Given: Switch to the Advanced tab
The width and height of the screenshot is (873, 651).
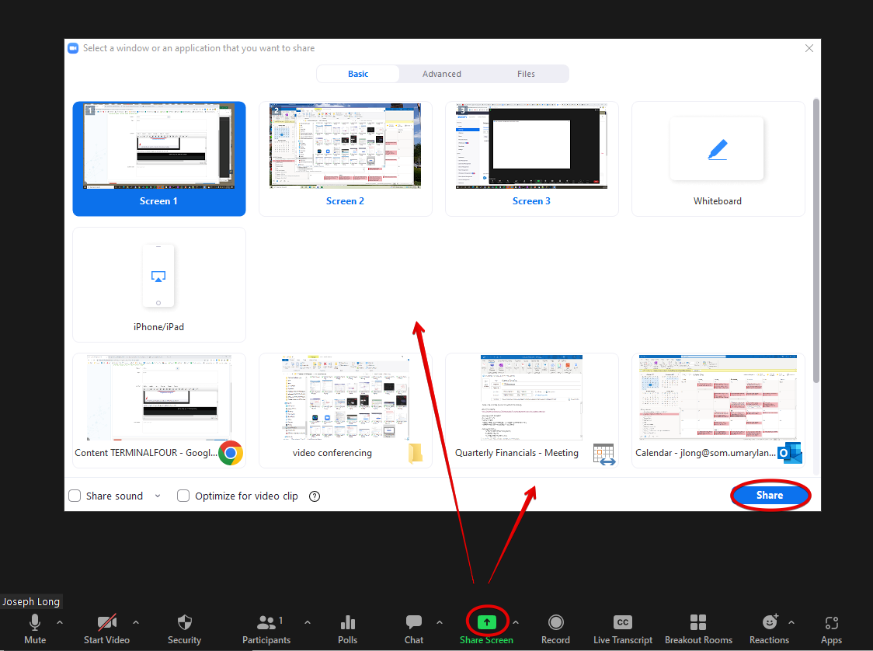Looking at the screenshot, I should (x=441, y=74).
